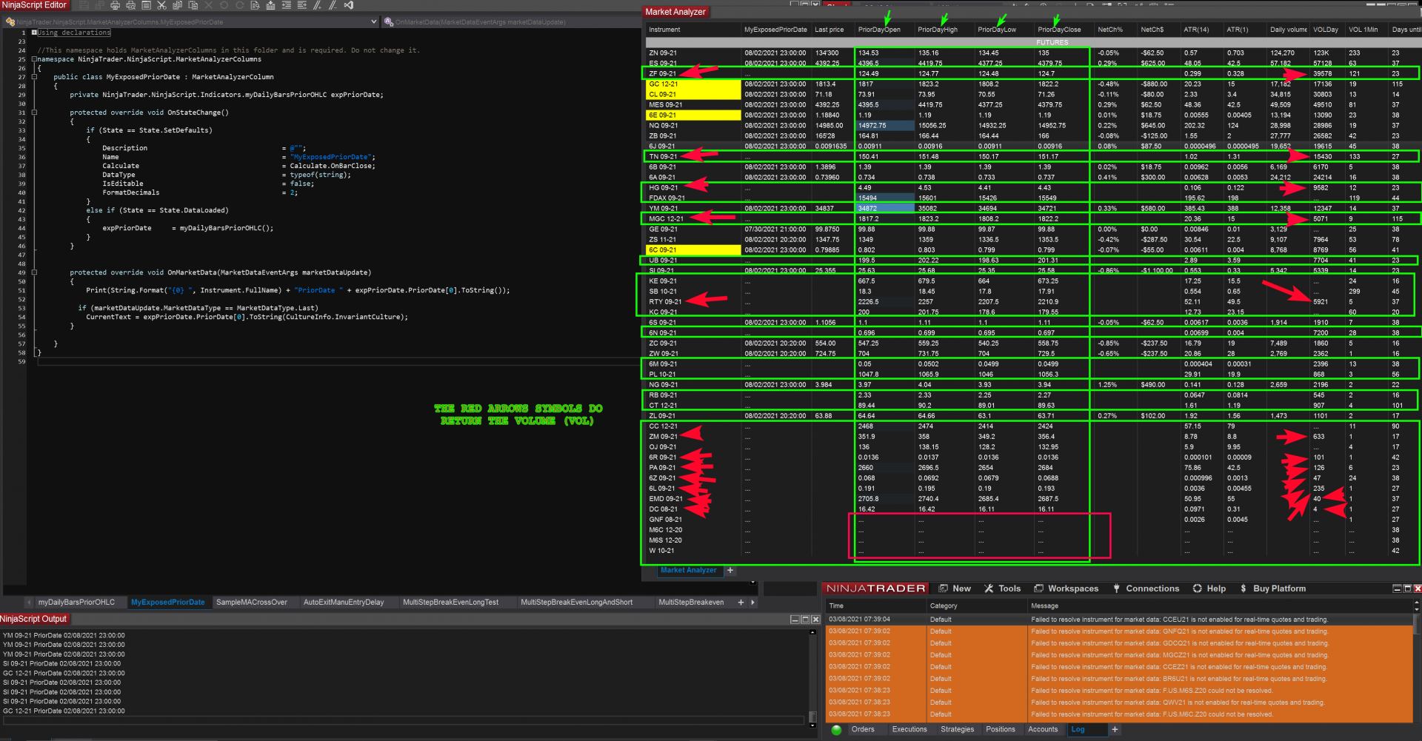
Task: Collapse the OnMarketData method at line 49
Action: (34, 272)
